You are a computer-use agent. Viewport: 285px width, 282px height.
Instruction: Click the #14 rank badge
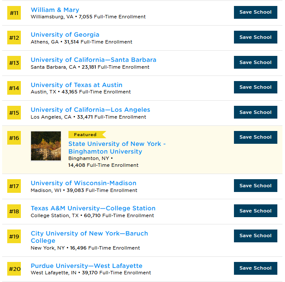coord(14,88)
